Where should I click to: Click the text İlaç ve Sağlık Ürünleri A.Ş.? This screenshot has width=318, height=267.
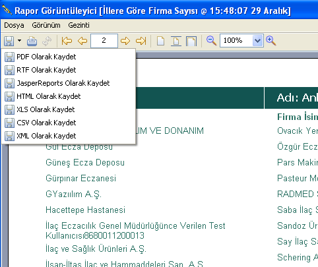tap(96, 249)
